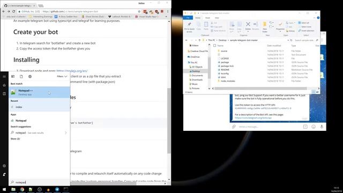Open Chrome three-dot menu
The image size is (343, 193).
tap(168, 11)
